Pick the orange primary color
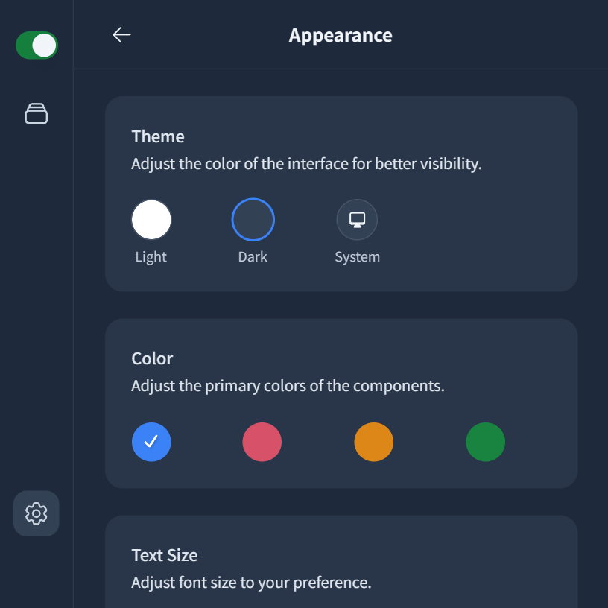Image resolution: width=608 pixels, height=608 pixels. point(374,442)
